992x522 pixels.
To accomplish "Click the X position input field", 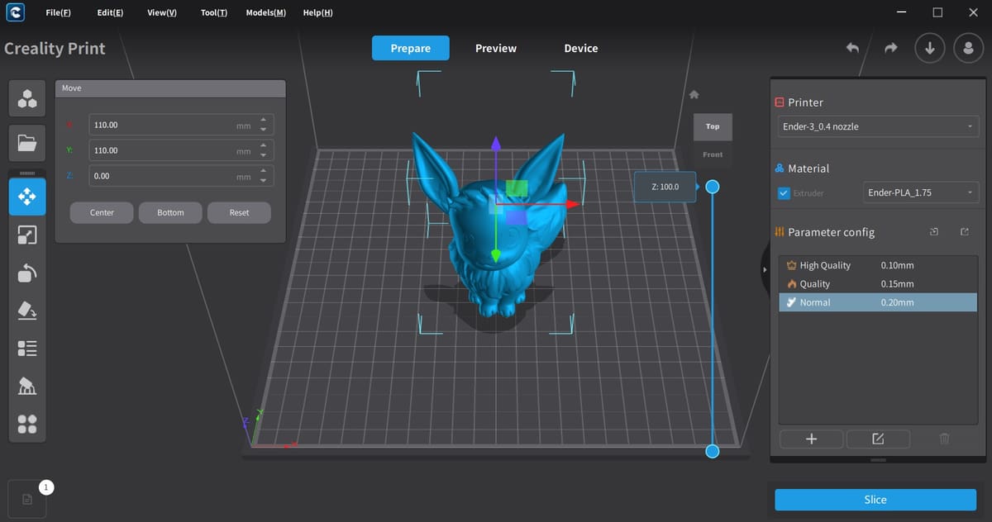I will tap(181, 125).
